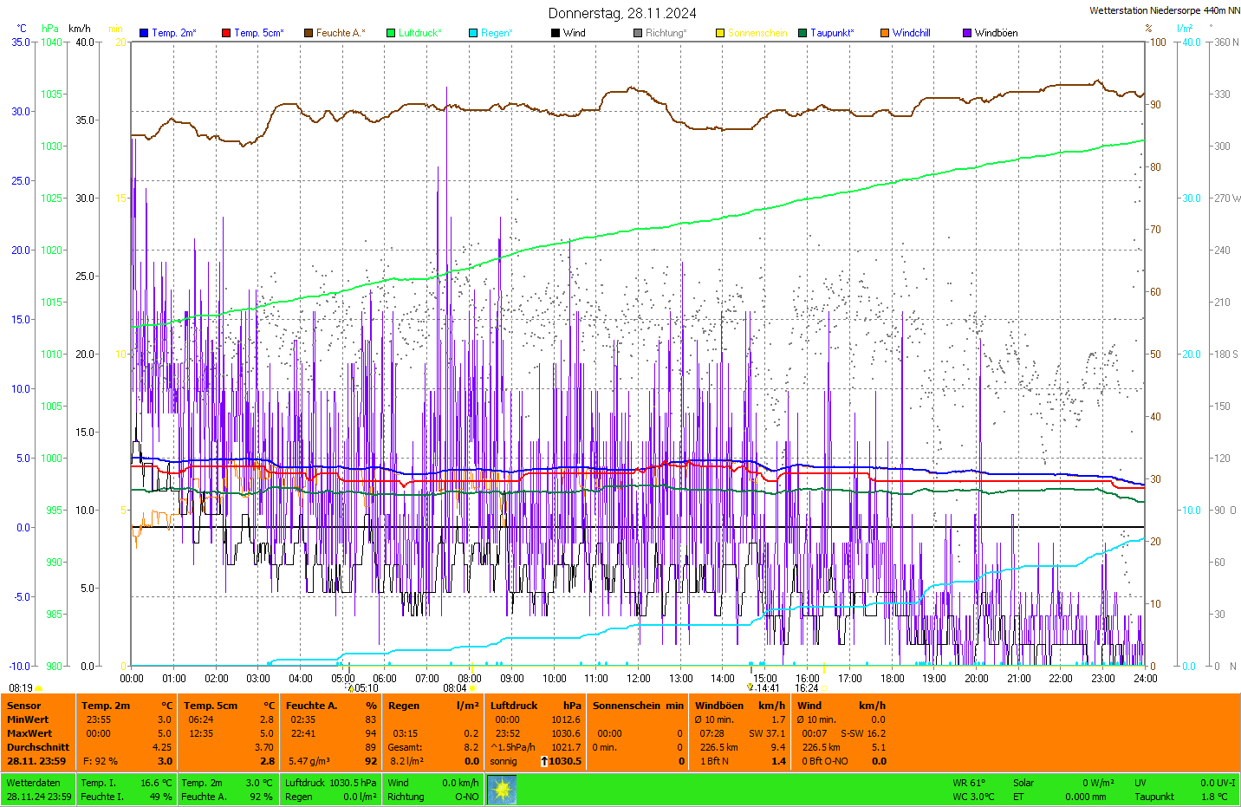This screenshot has width=1241, height=807.
Task: Click the Wetterdaten timestamp cell at bottom left
Action: tap(39, 790)
